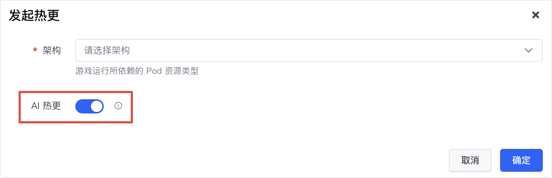Close the 发起热更 dialog with the X icon
552x178 pixels.
[x=535, y=15]
